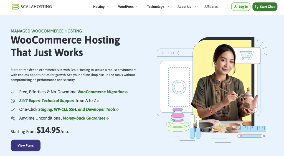Click the clock icon beside 24/7 Expert Support
Screen dimensions: 284x156
(13, 101)
